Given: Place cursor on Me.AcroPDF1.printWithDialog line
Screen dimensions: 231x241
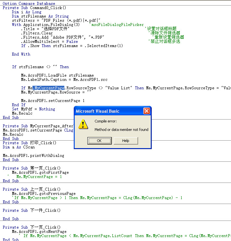Looking at the screenshot, I should [33, 156].
